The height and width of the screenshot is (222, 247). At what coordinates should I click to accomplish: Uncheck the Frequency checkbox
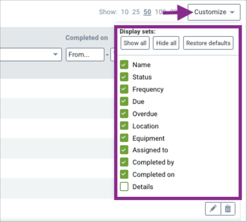tap(124, 89)
